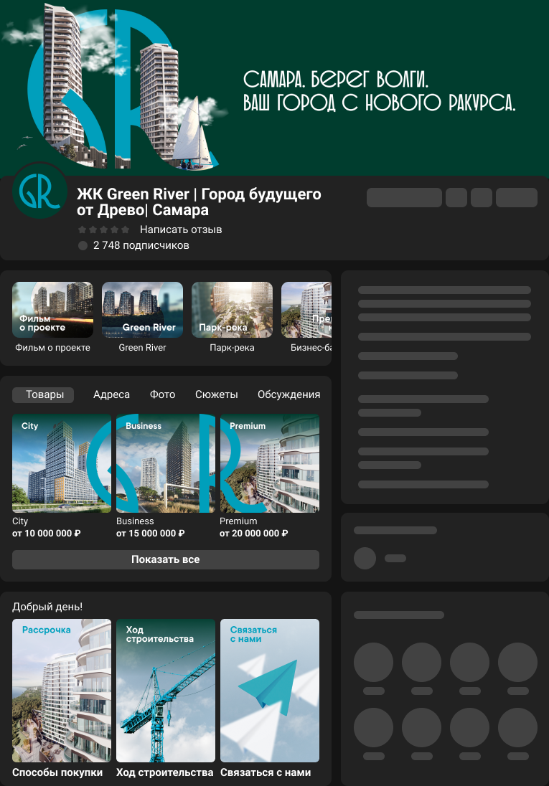
Task: Open the Green River story thumbnail
Action: point(143,310)
